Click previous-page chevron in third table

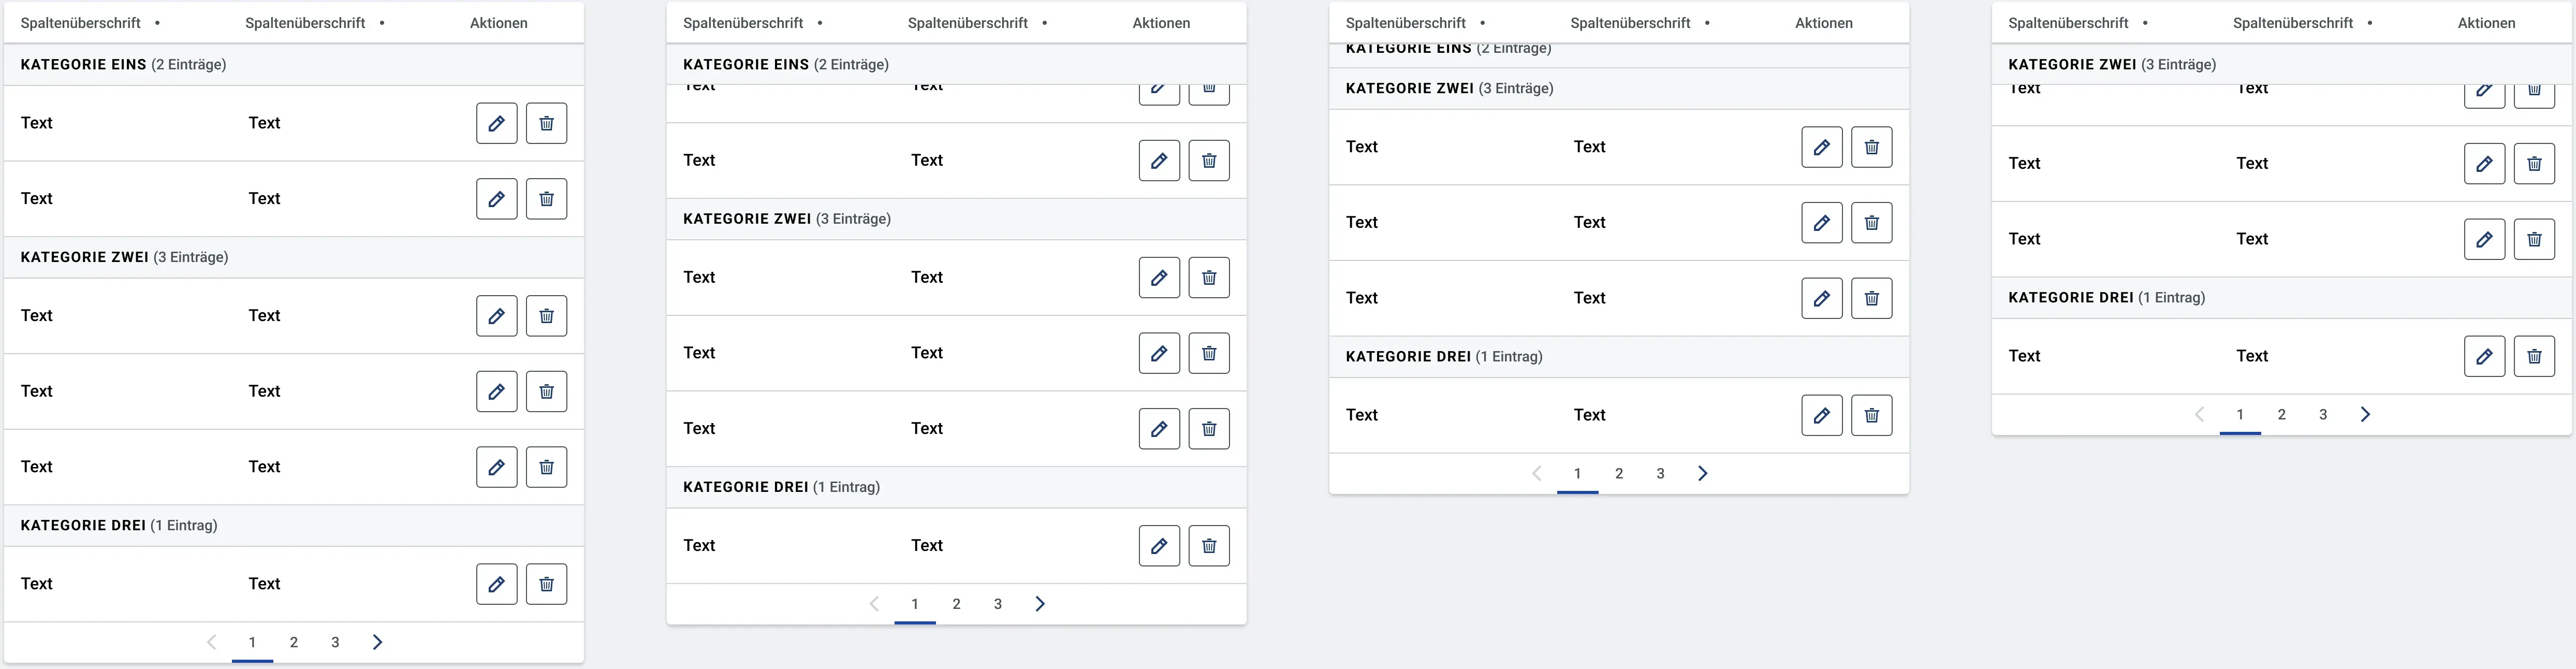click(1537, 473)
